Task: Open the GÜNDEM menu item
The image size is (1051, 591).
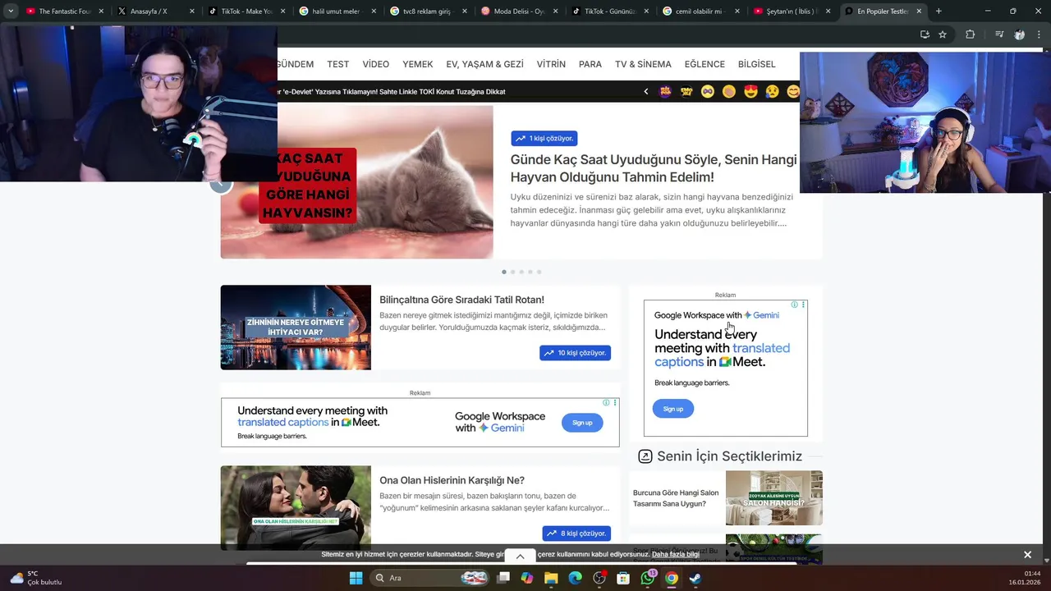Action: pos(296,64)
